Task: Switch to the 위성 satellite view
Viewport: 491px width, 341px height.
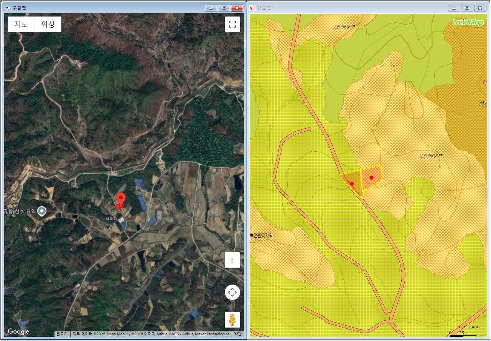Action: pyautogui.click(x=48, y=24)
